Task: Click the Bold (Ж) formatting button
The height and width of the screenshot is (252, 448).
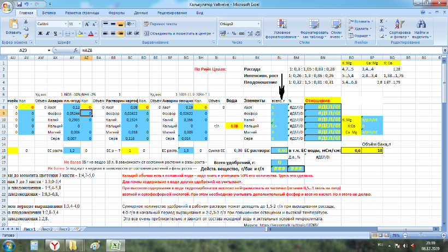Action: pos(39,33)
